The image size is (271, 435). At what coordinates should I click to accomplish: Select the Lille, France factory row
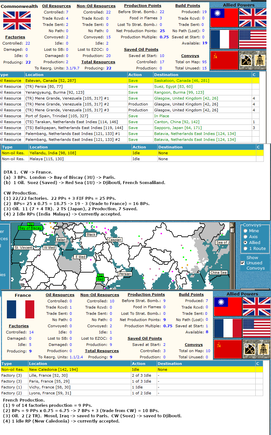tap(132, 375)
